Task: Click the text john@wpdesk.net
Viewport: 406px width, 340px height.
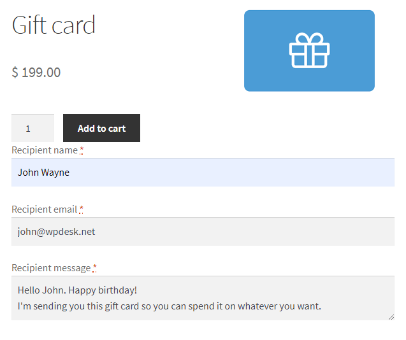Action: (x=57, y=232)
